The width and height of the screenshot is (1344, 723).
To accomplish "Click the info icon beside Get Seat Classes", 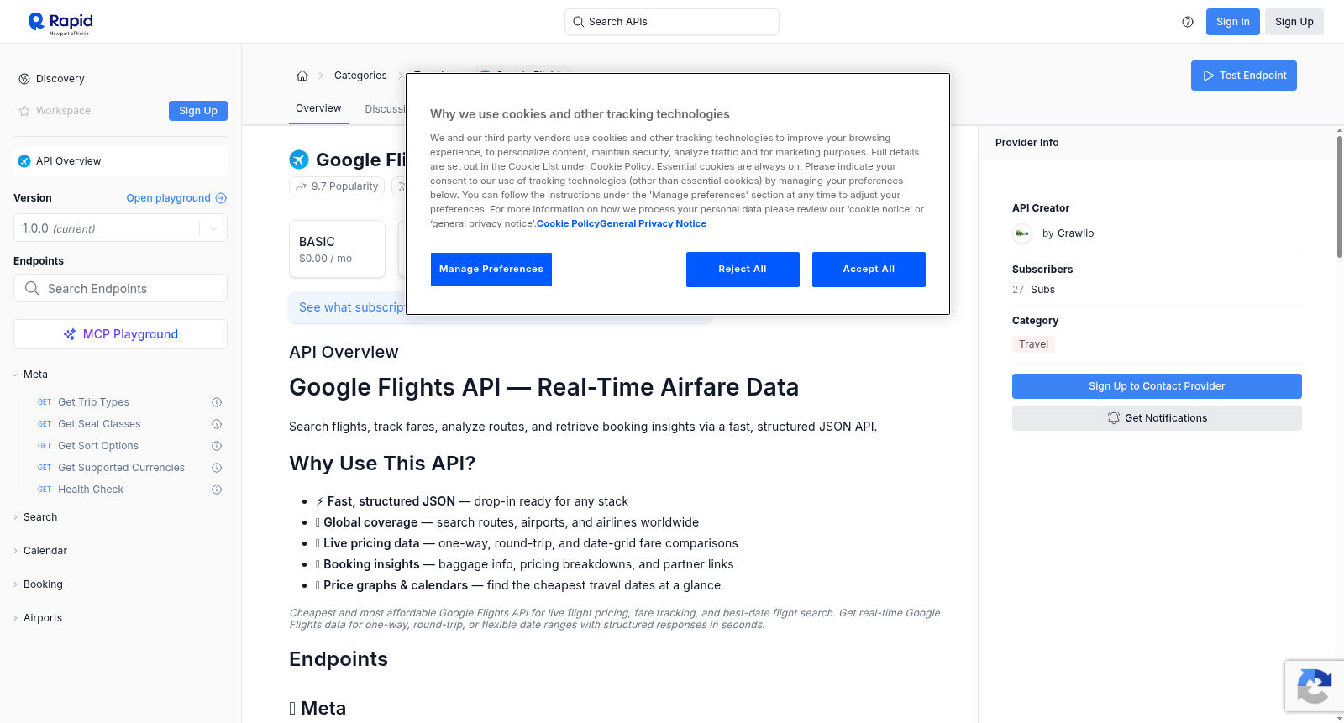I will 217,424.
